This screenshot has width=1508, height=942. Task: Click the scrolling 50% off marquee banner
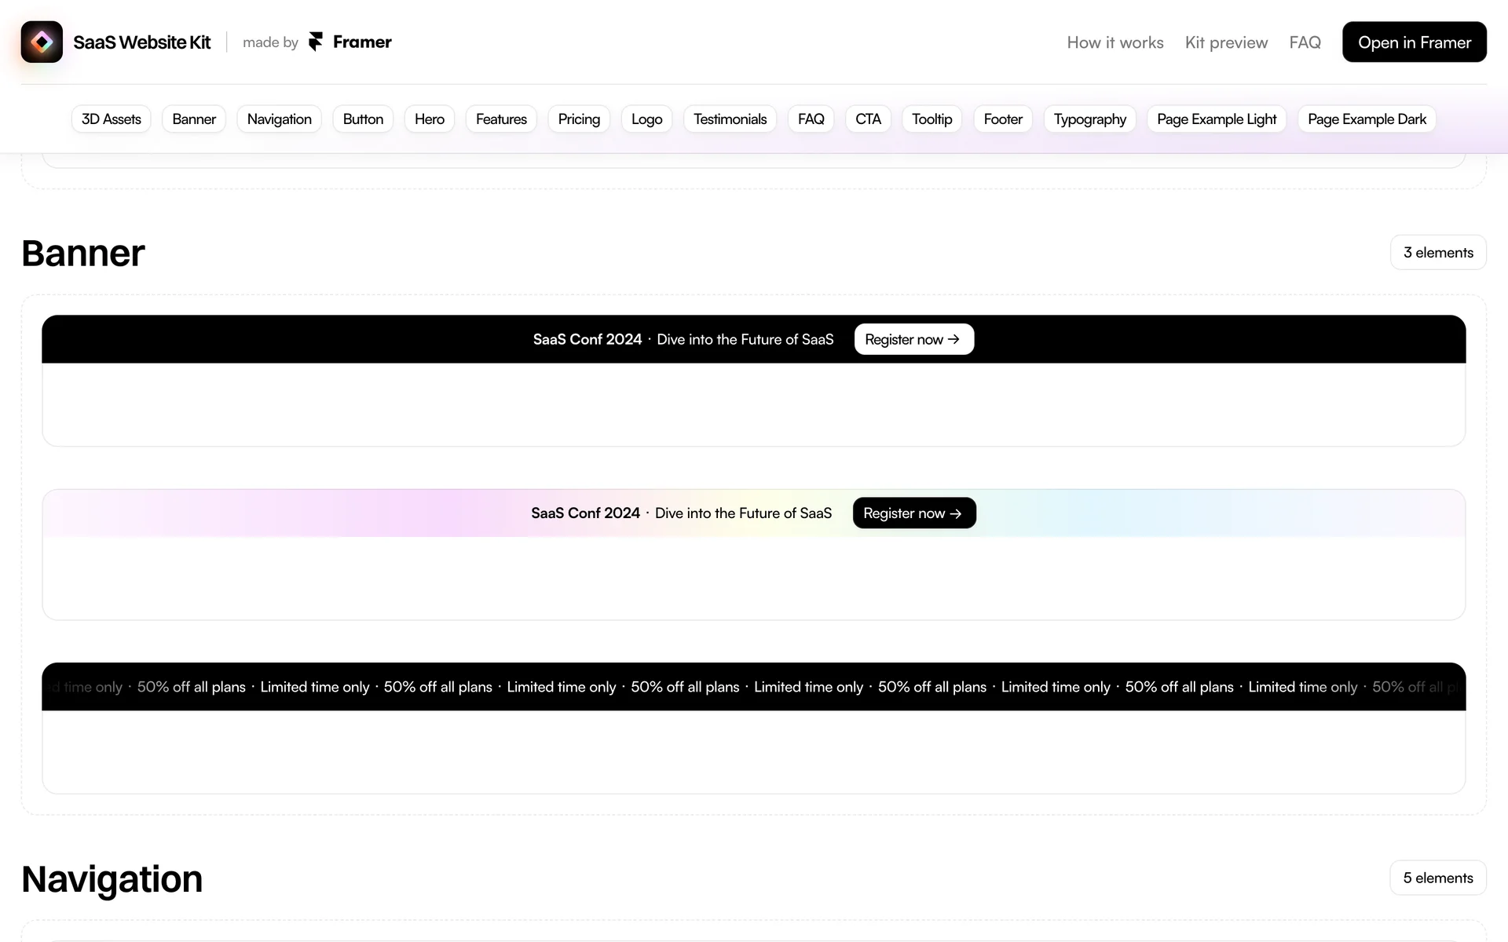click(x=753, y=687)
